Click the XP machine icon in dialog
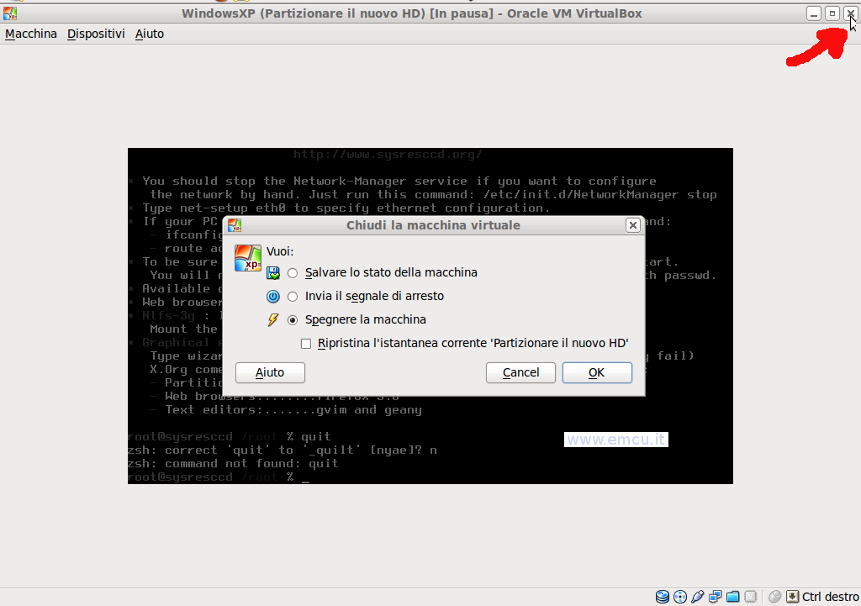 [x=248, y=258]
